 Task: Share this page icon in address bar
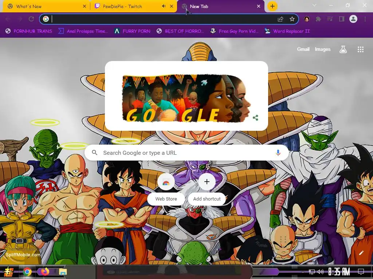(280, 19)
